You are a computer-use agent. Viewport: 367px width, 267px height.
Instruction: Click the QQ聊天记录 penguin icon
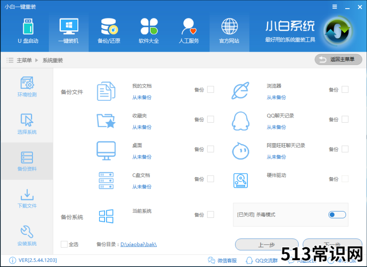240,121
